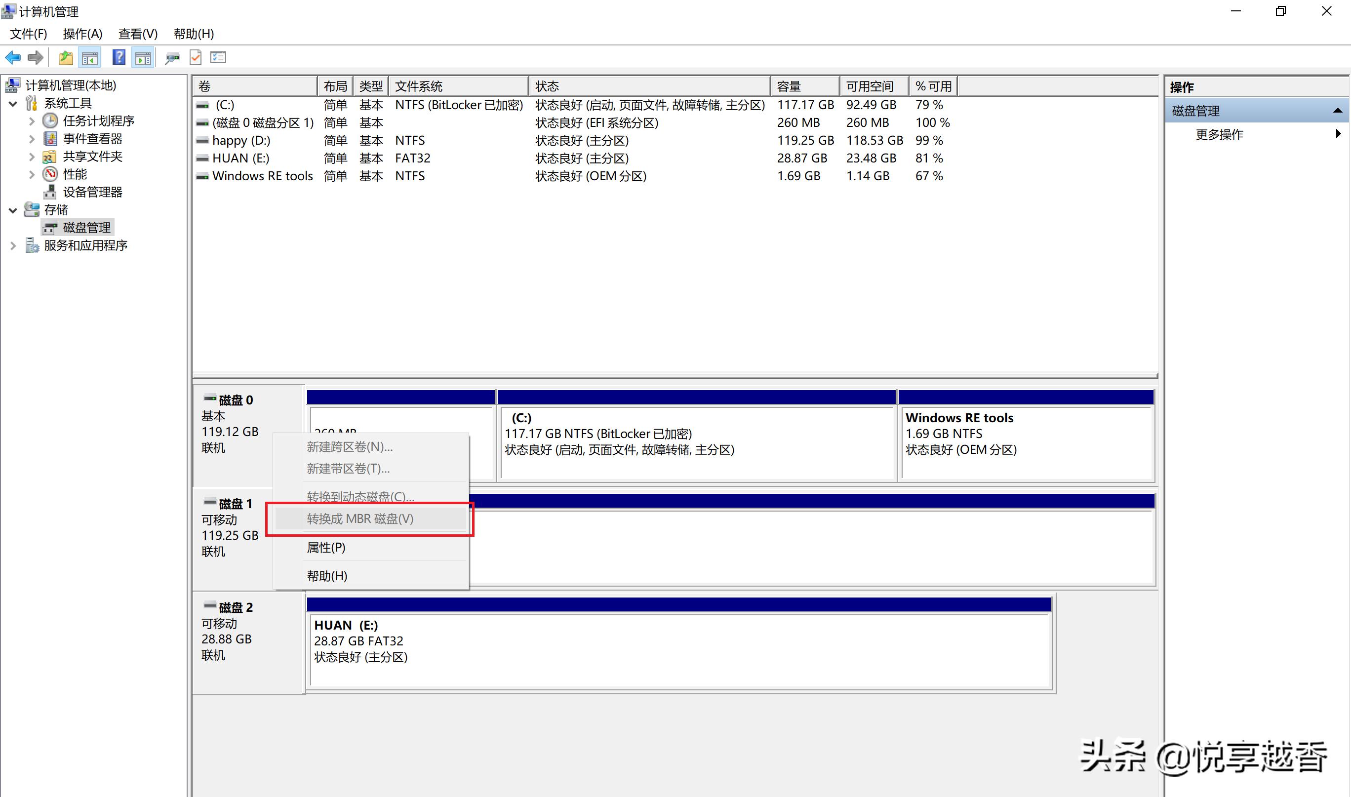Open the 操作 menu

click(83, 34)
